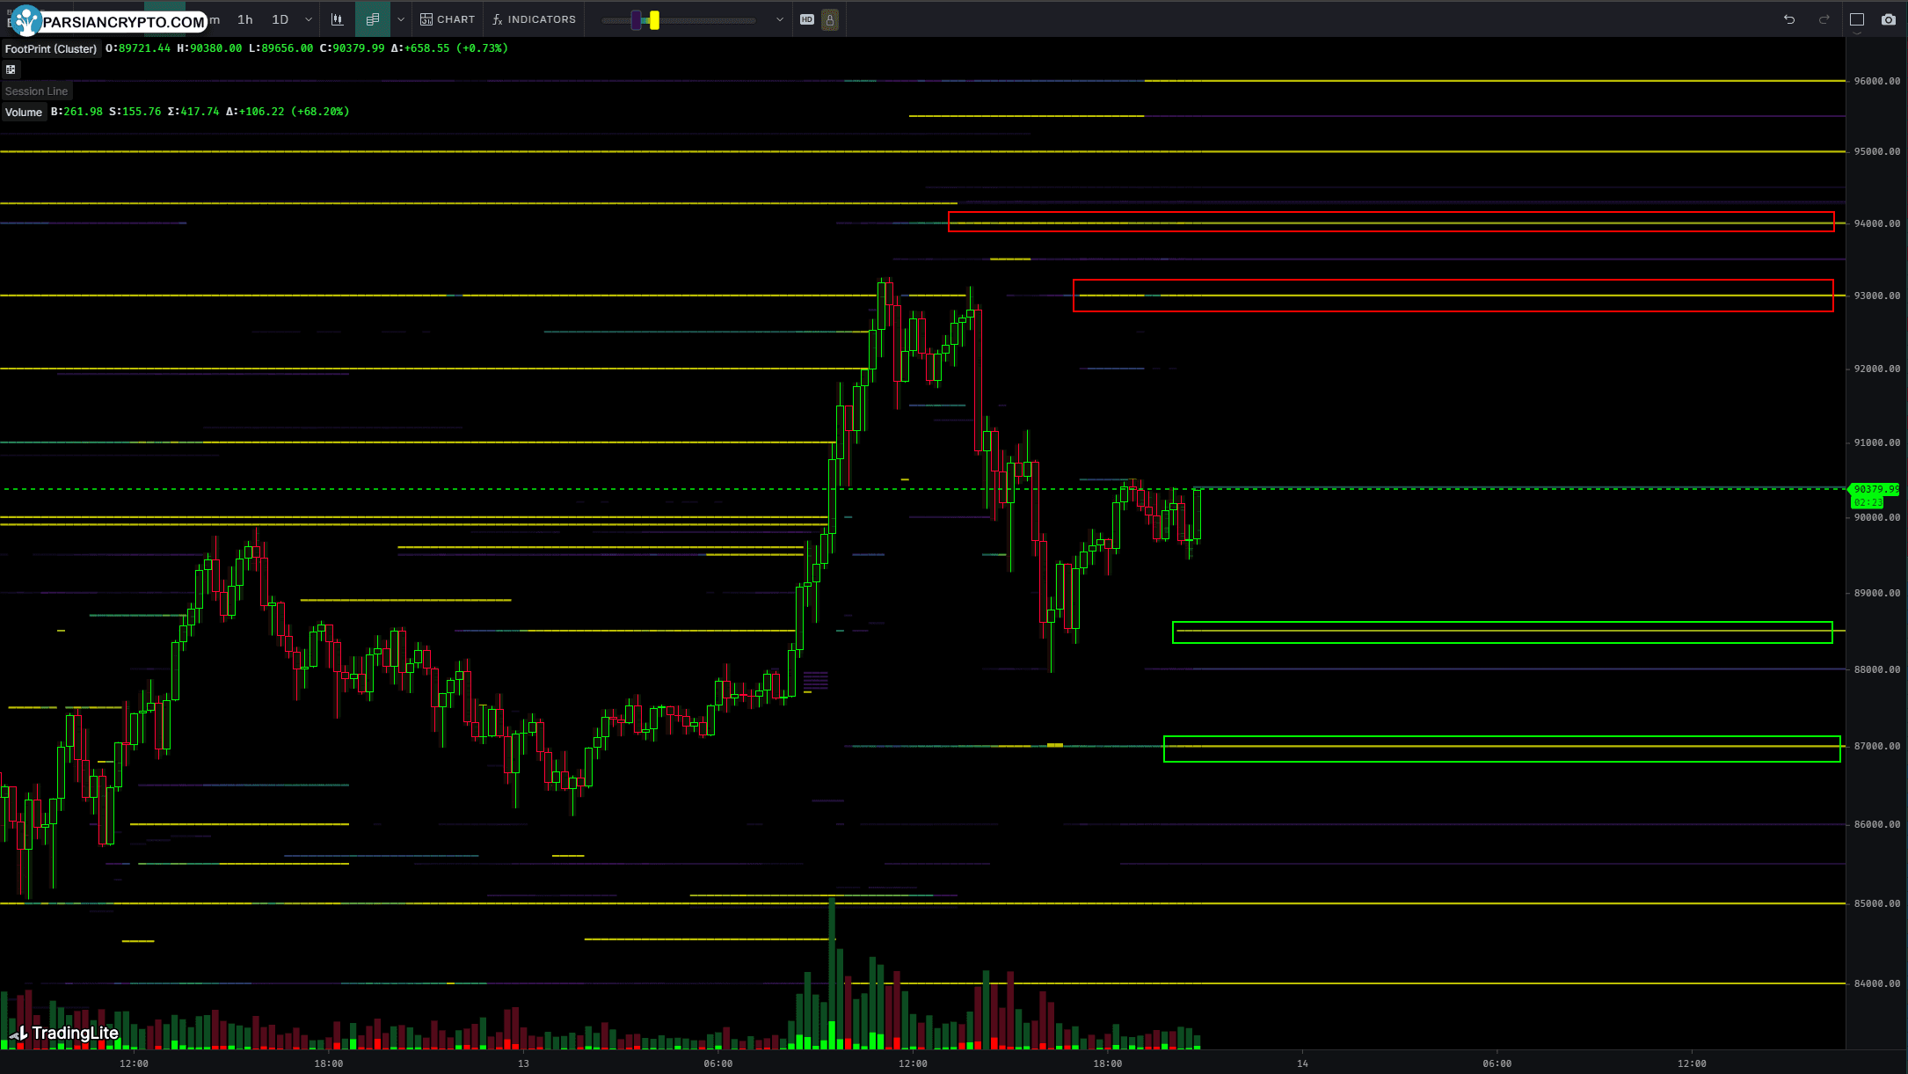Take a chart screenshot with camera icon

tap(1889, 19)
